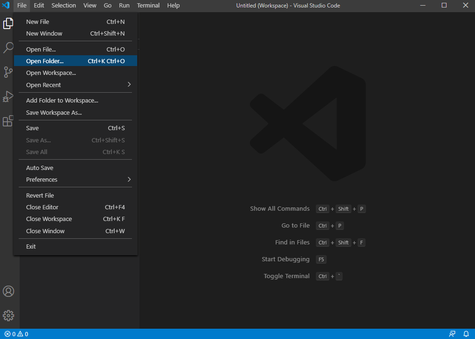Select Open File... menu entry
Image resolution: width=475 pixels, height=339 pixels.
coord(75,50)
